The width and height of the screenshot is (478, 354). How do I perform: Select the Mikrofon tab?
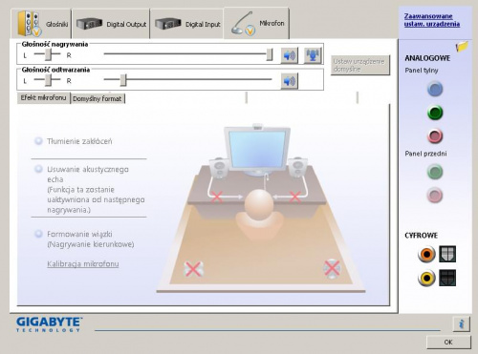(x=256, y=23)
